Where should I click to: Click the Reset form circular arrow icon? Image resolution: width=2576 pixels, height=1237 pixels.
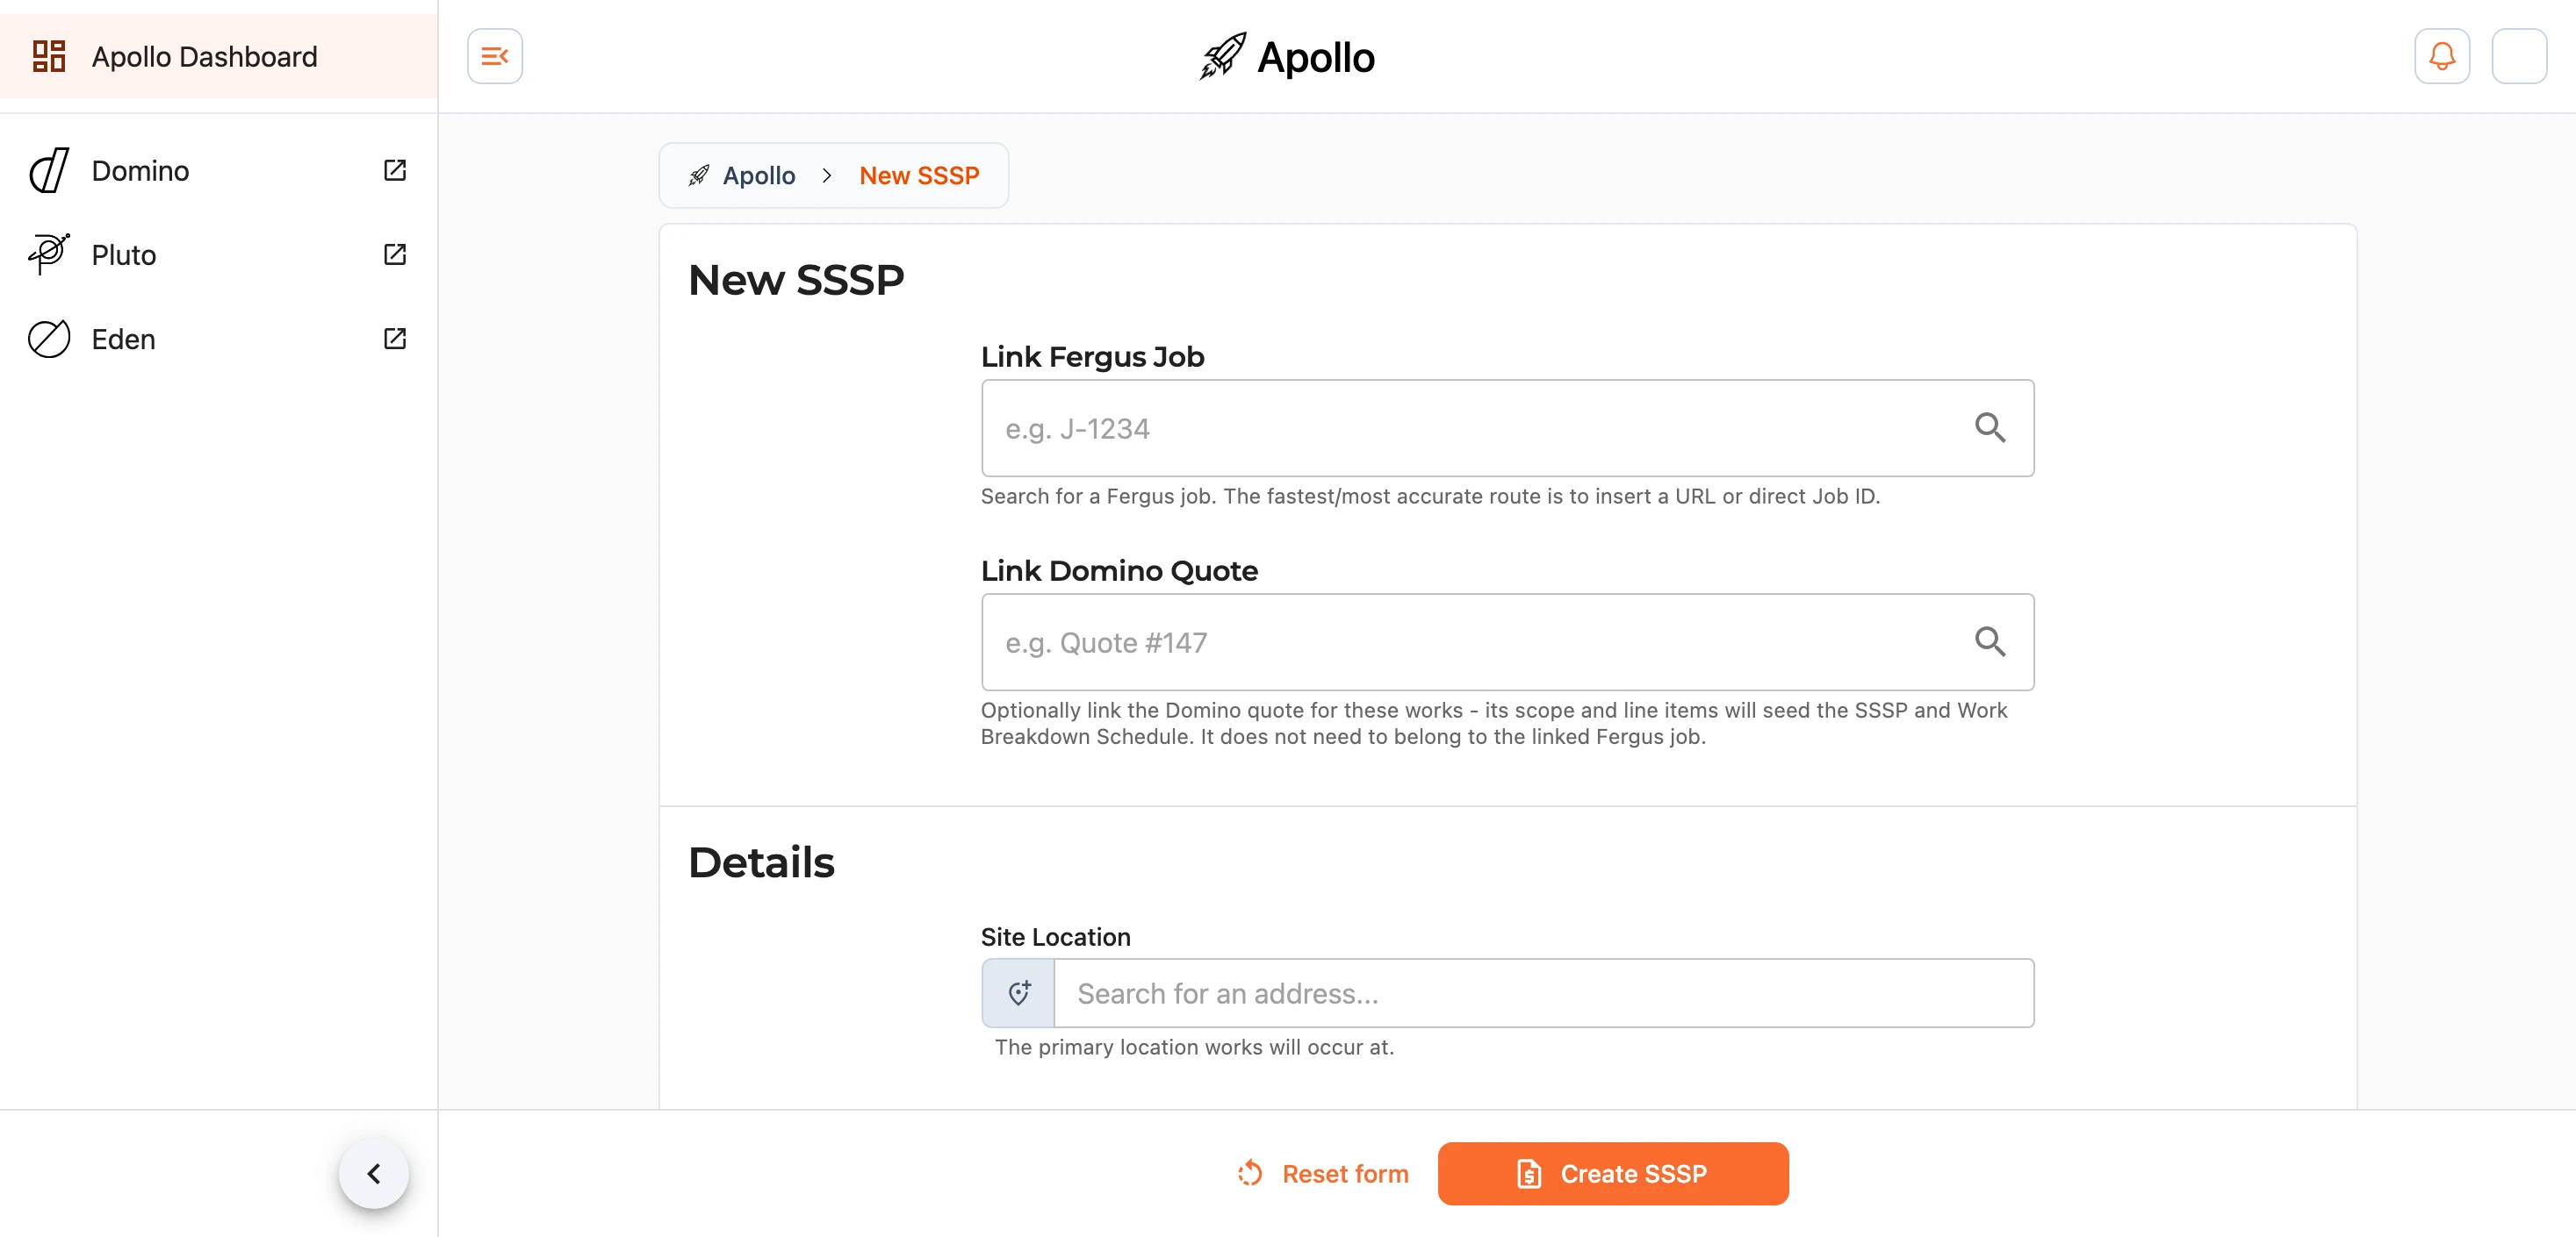tap(1249, 1173)
